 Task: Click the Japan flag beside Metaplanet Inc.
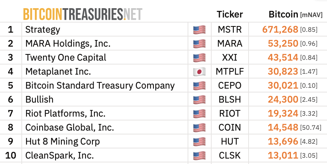(x=199, y=72)
